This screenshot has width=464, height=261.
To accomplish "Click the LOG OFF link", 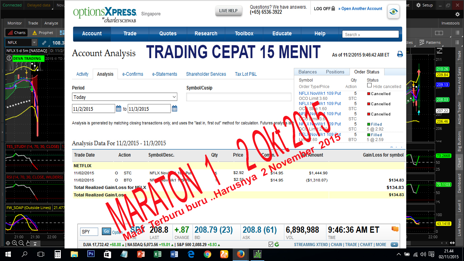I will tap(324, 8).
